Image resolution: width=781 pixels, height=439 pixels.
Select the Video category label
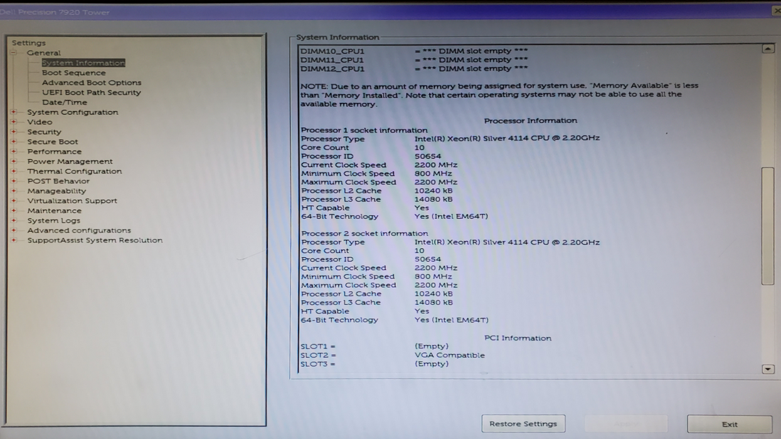click(40, 122)
